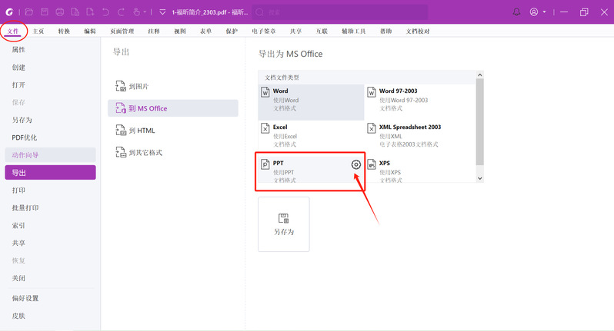This screenshot has width=614, height=331.
Task: Switch to the 共享 ribbon tab
Action: click(x=295, y=31)
